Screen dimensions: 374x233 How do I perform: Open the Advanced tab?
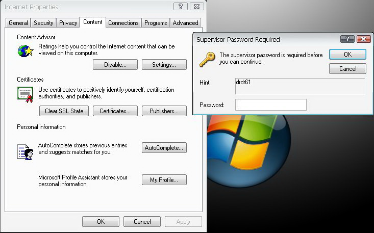(185, 23)
